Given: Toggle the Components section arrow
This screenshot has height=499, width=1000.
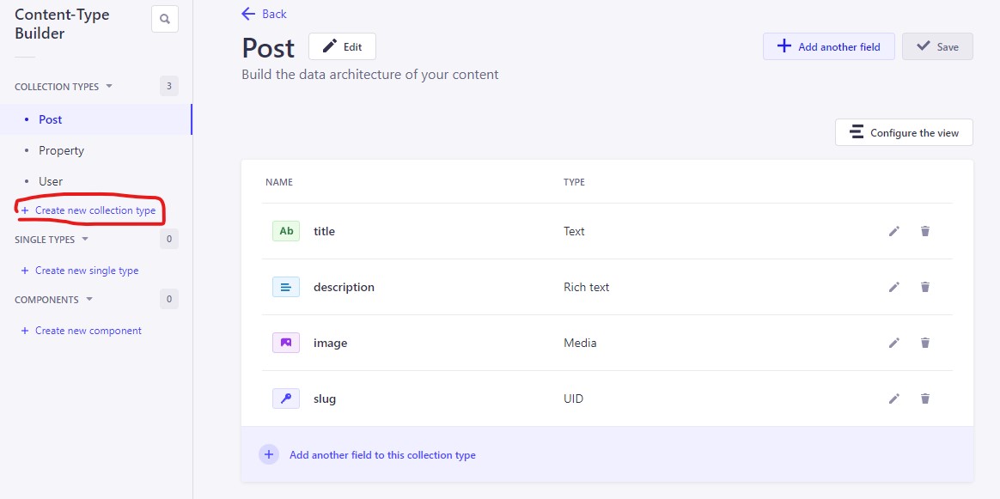Looking at the screenshot, I should pyautogui.click(x=88, y=300).
